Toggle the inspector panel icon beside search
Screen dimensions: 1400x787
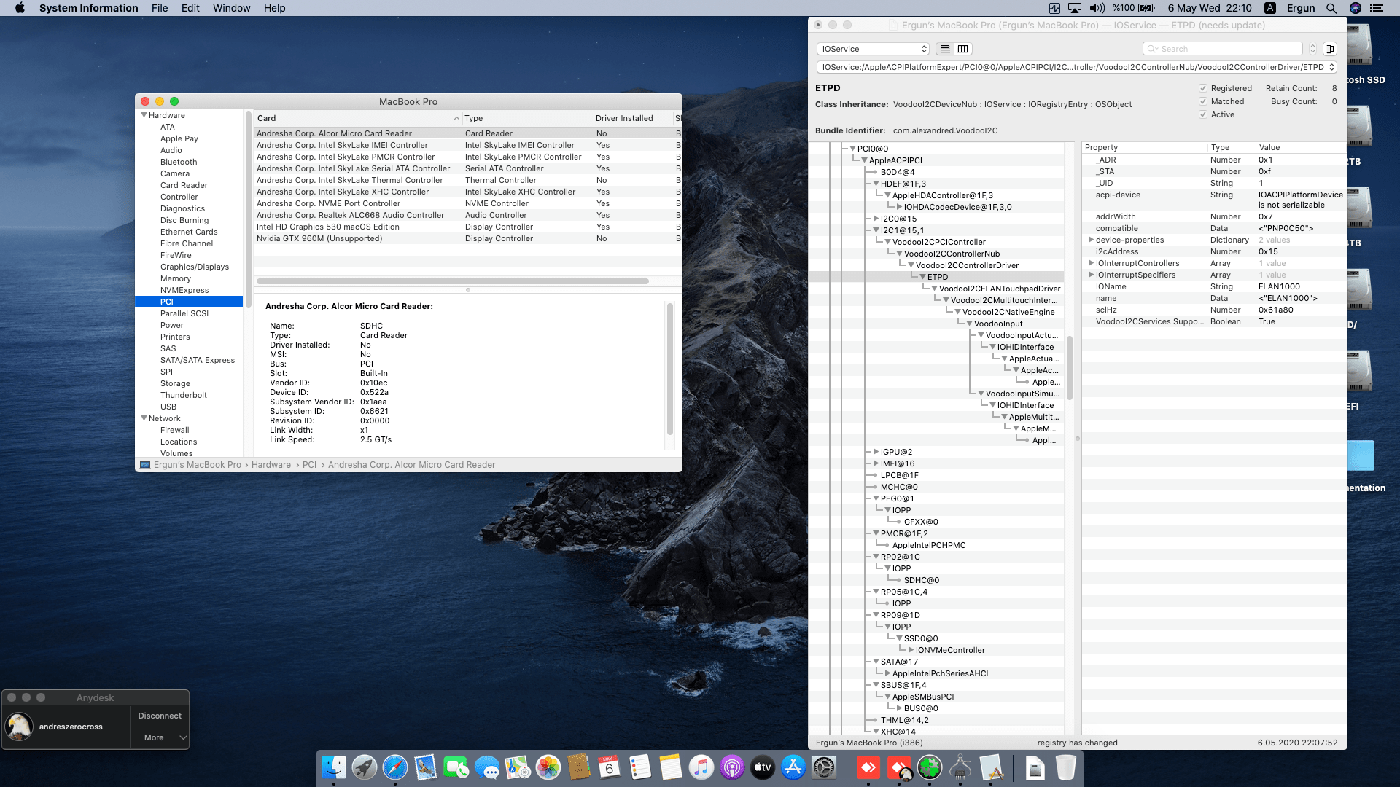click(x=1330, y=49)
